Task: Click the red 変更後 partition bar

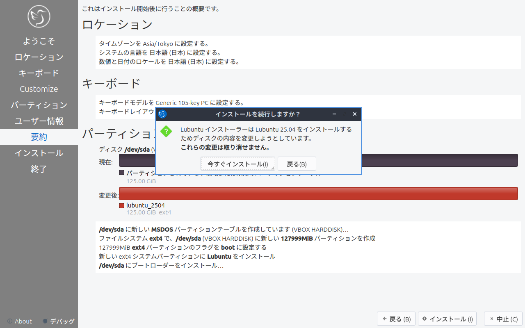Action: (x=318, y=194)
